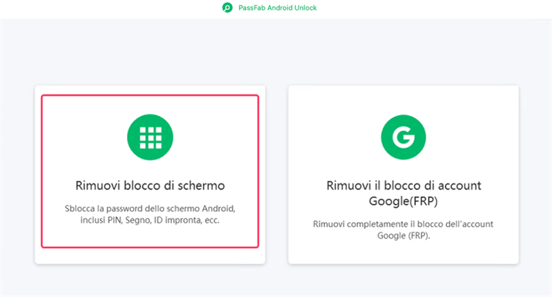Viewport: 552px width, 297px height.
Task: Click the "Google(FRP)" heading line
Action: pyautogui.click(x=403, y=201)
